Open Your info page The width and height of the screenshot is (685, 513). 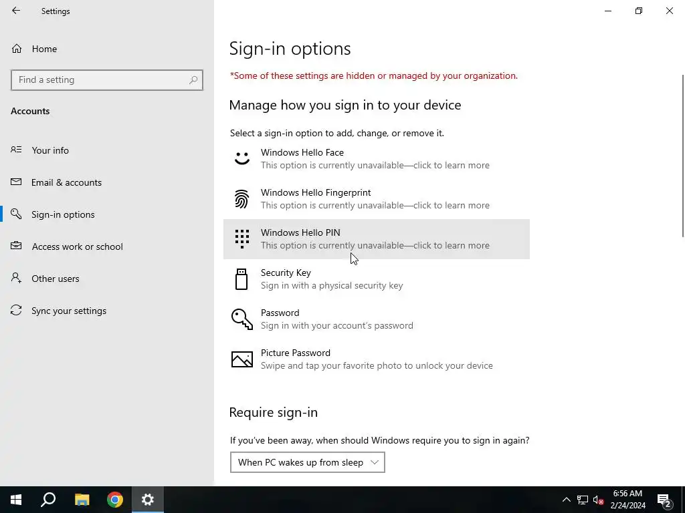point(107,150)
